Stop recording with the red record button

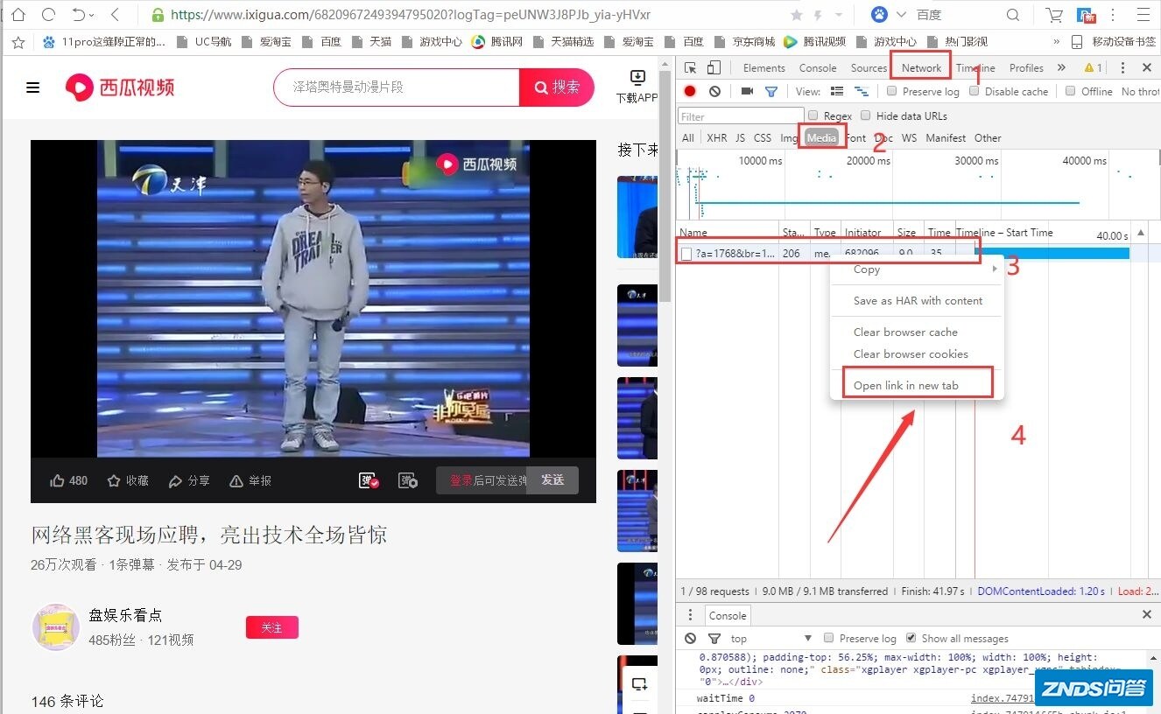[690, 91]
